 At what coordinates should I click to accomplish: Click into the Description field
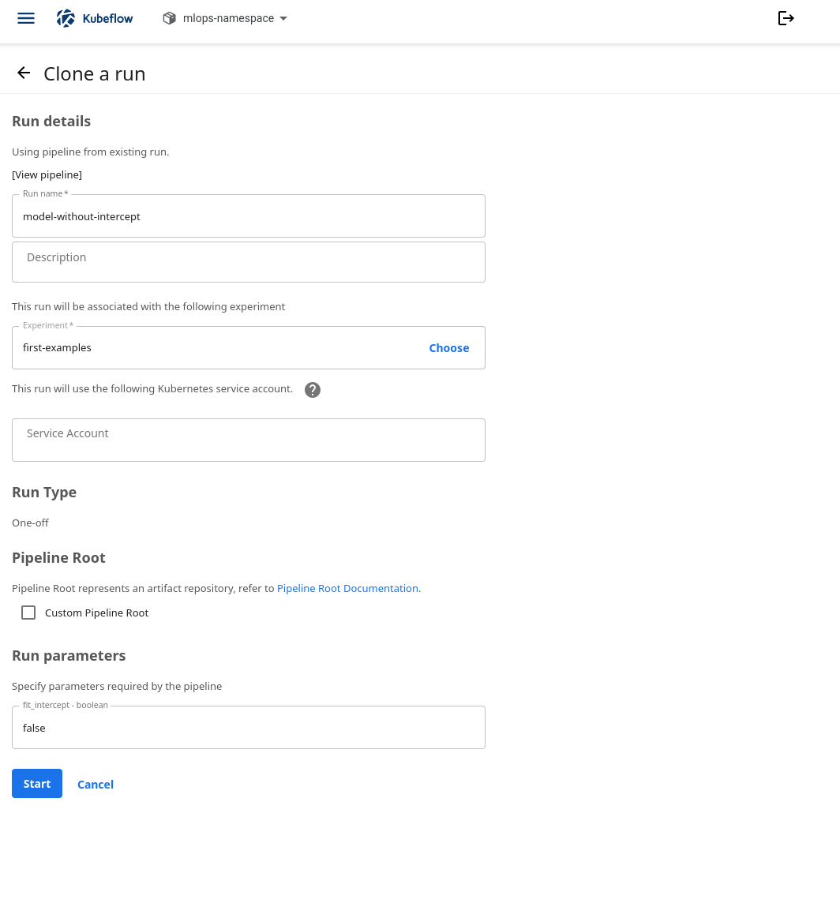(248, 262)
